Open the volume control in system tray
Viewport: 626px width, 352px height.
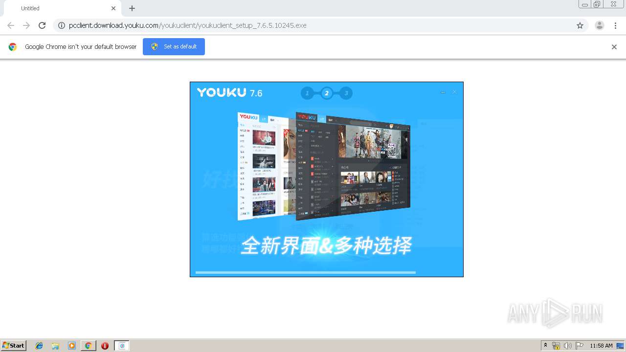(568, 346)
